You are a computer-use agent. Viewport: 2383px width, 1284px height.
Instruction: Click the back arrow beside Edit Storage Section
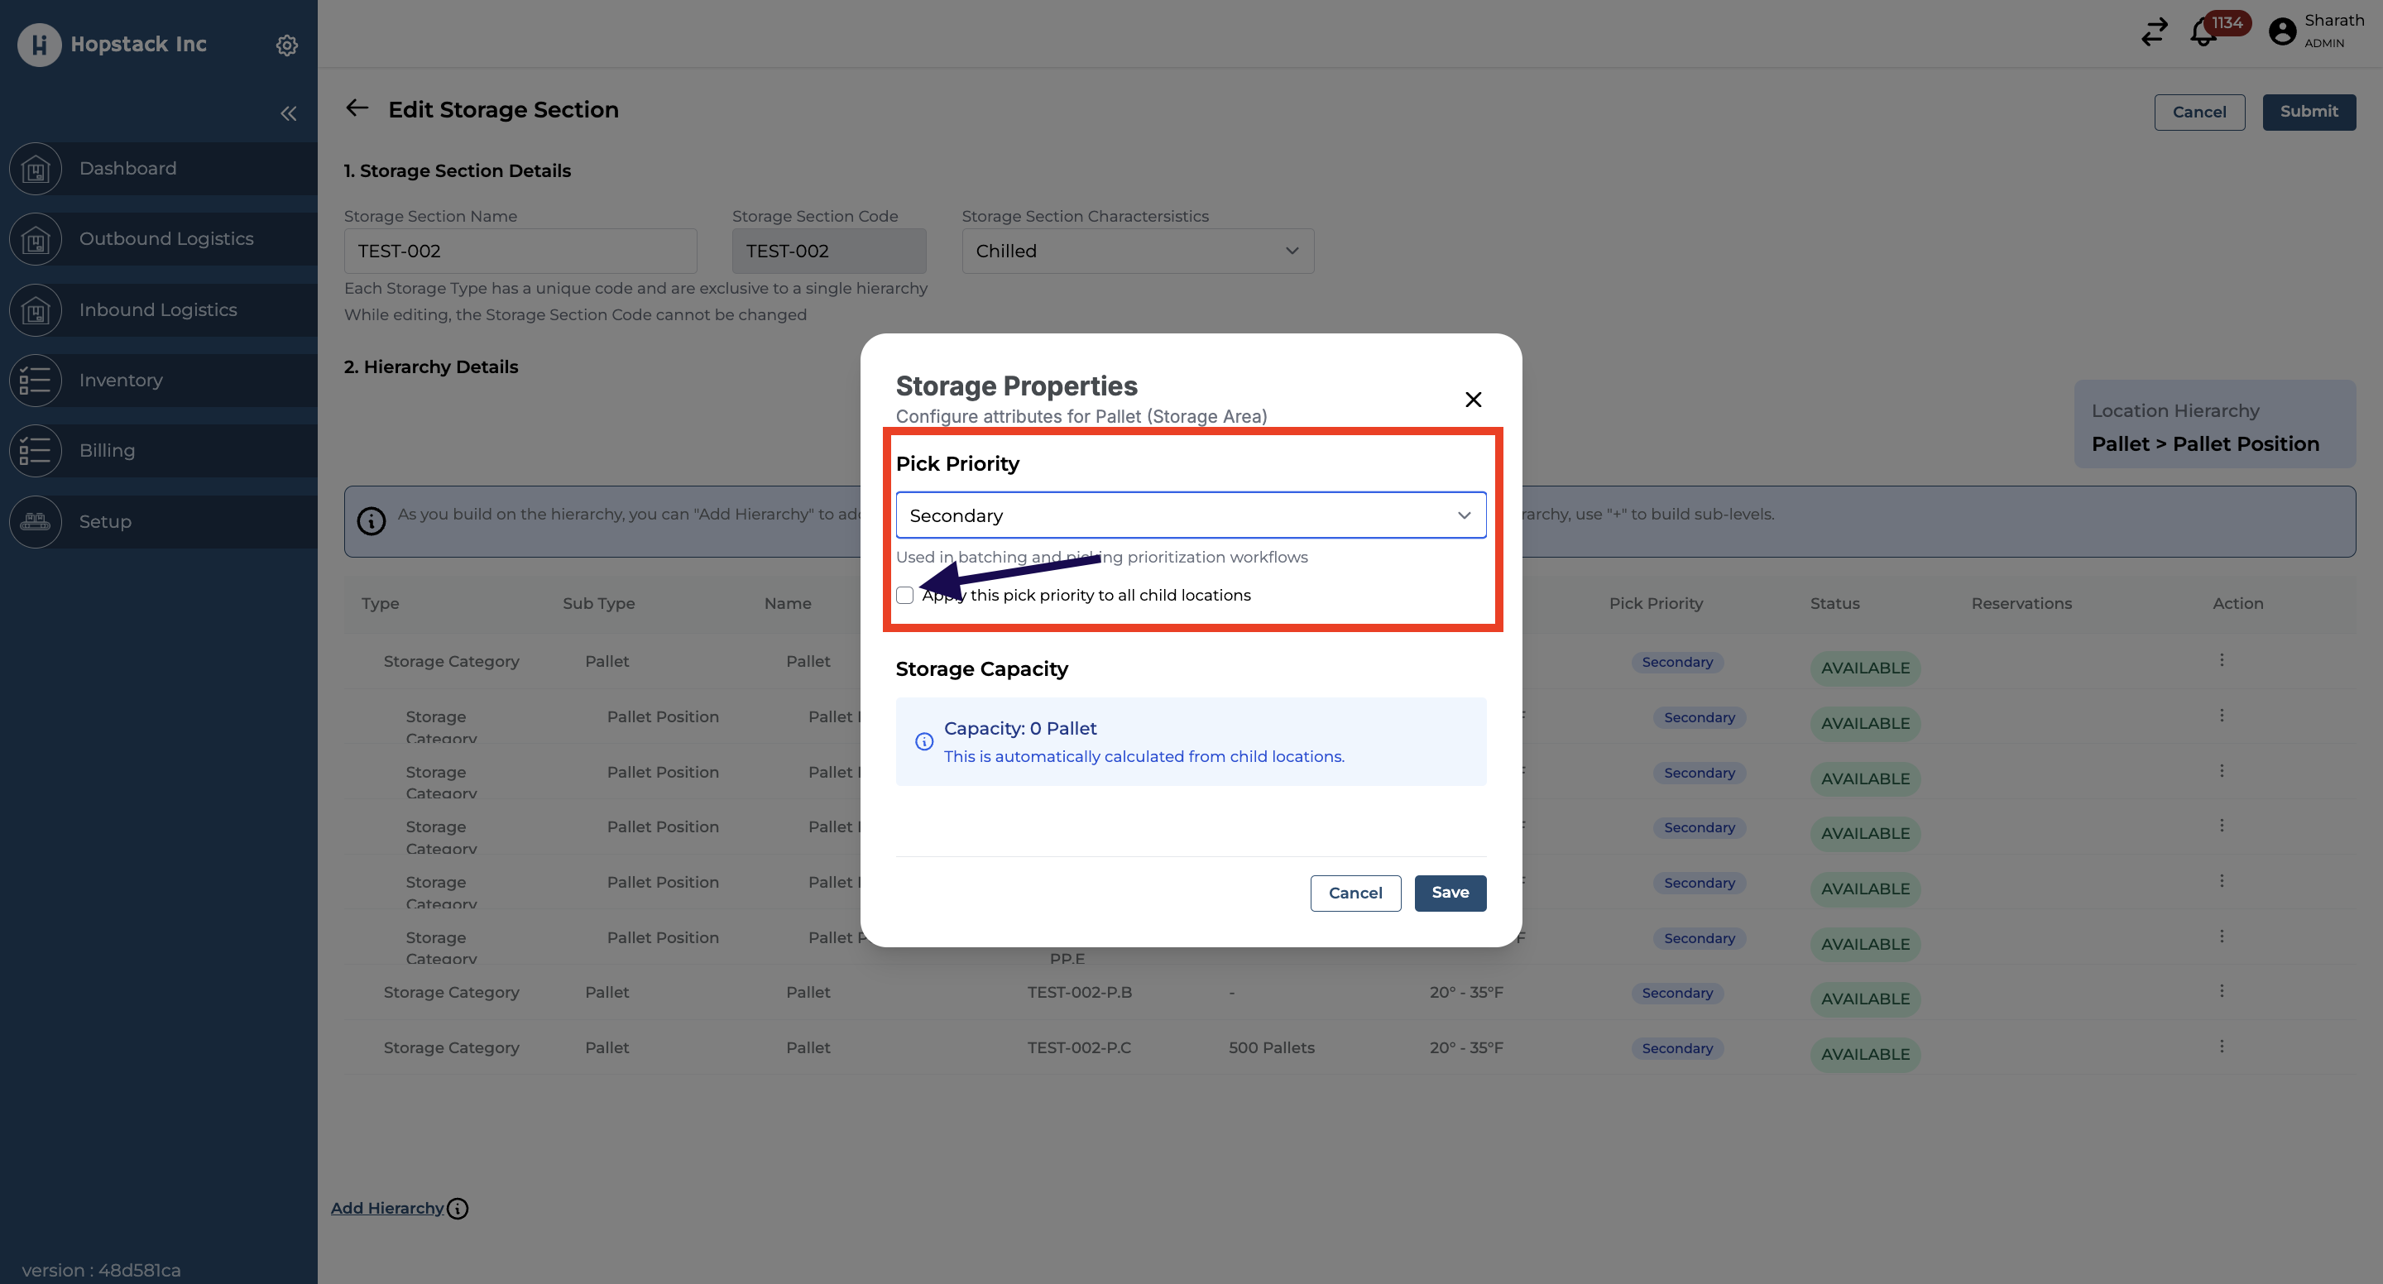357,108
